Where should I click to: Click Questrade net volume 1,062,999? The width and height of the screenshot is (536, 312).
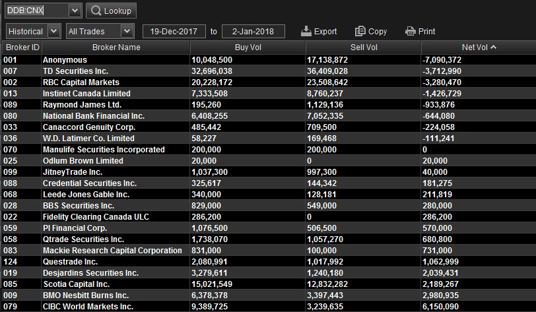click(440, 262)
